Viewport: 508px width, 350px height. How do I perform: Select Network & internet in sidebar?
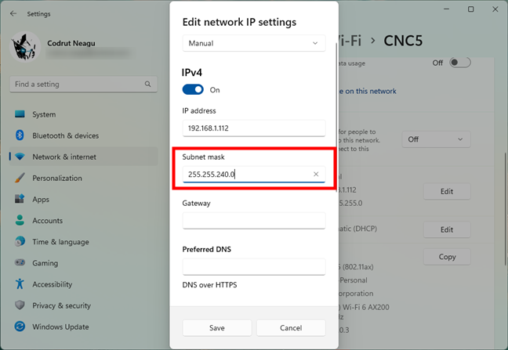64,157
